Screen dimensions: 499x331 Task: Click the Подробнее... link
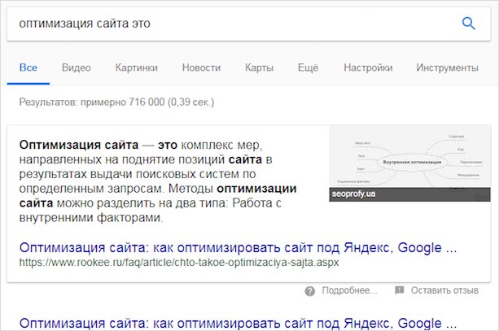point(349,290)
